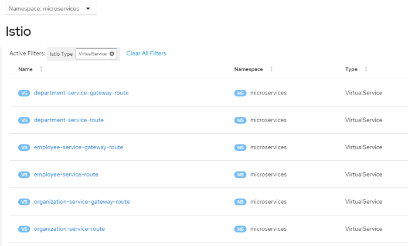Click VirtualService type in employee-service-route row
408x246 pixels.
pyautogui.click(x=363, y=174)
